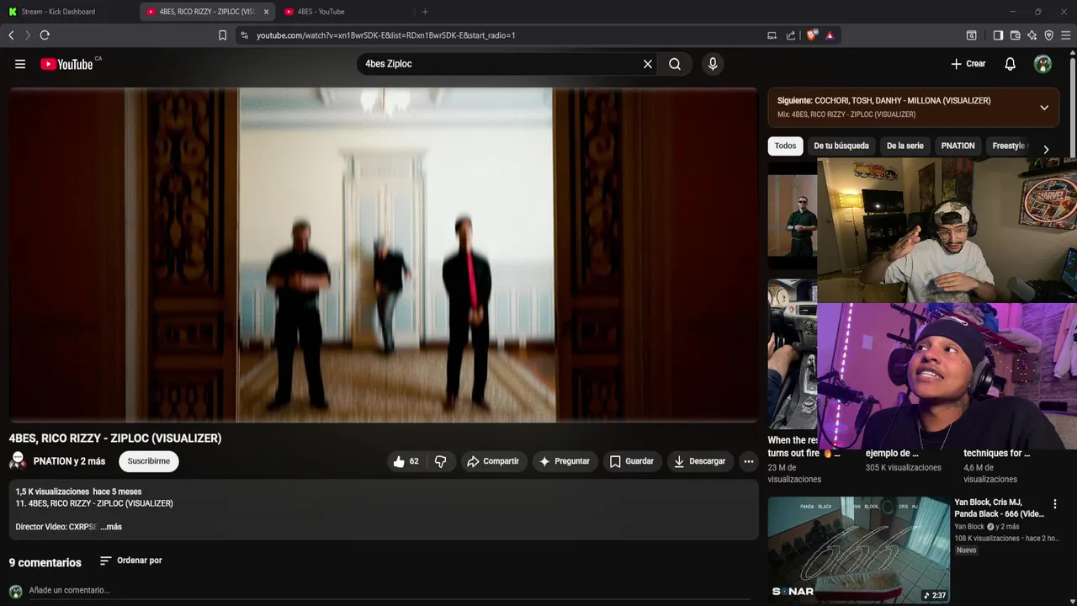Open the 666 video thumbnail

(x=858, y=549)
